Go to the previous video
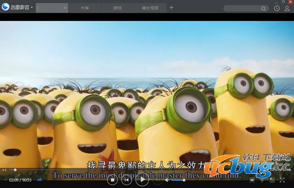Screen dimensions: 294x188 point(126,180)
